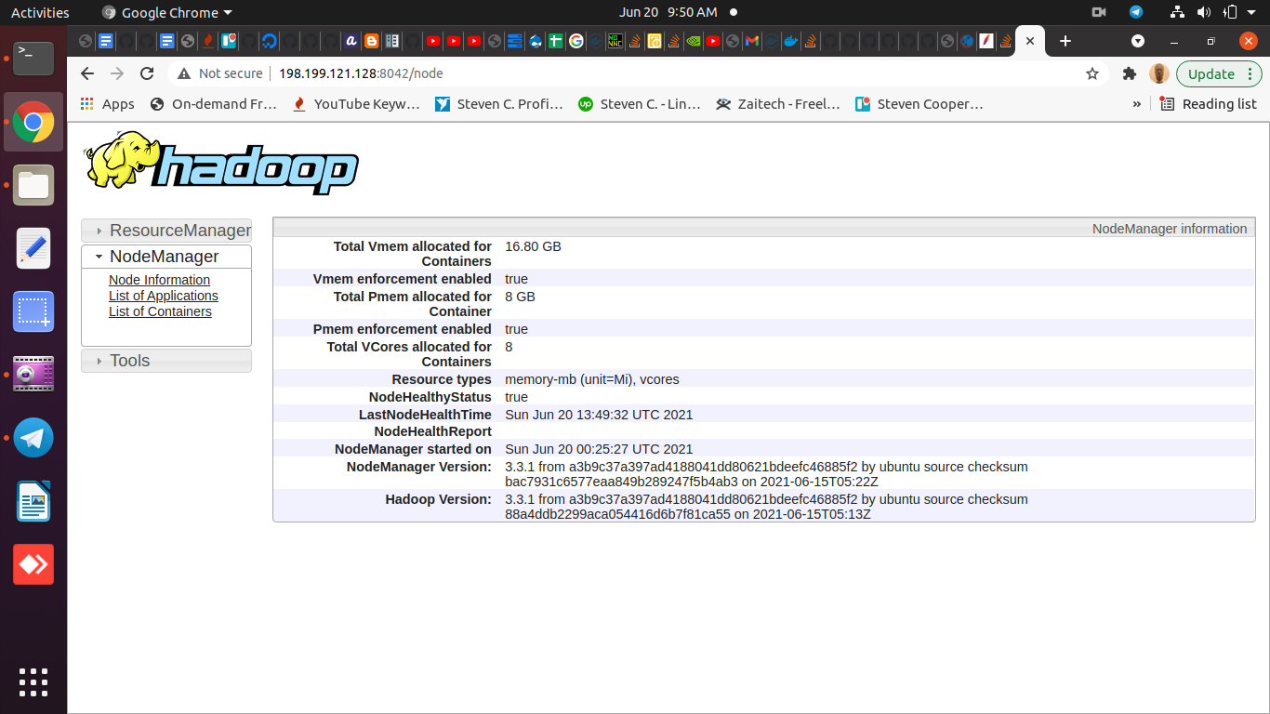Image resolution: width=1270 pixels, height=714 pixels.
Task: Switch to the NO NNC favicon tab
Action: click(x=615, y=41)
